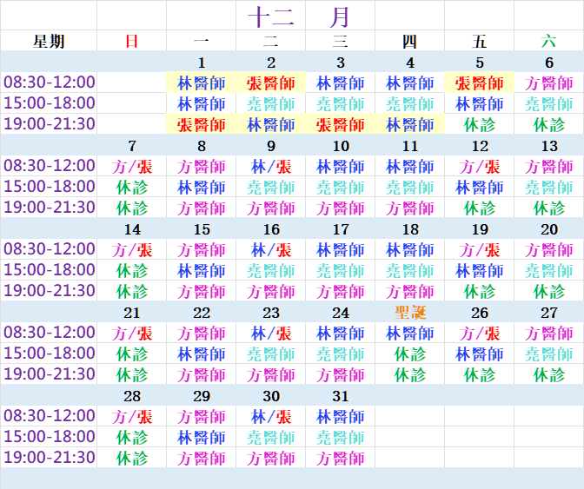Select "林/張" on December 9 morning
The image size is (584, 489).
coord(271,166)
